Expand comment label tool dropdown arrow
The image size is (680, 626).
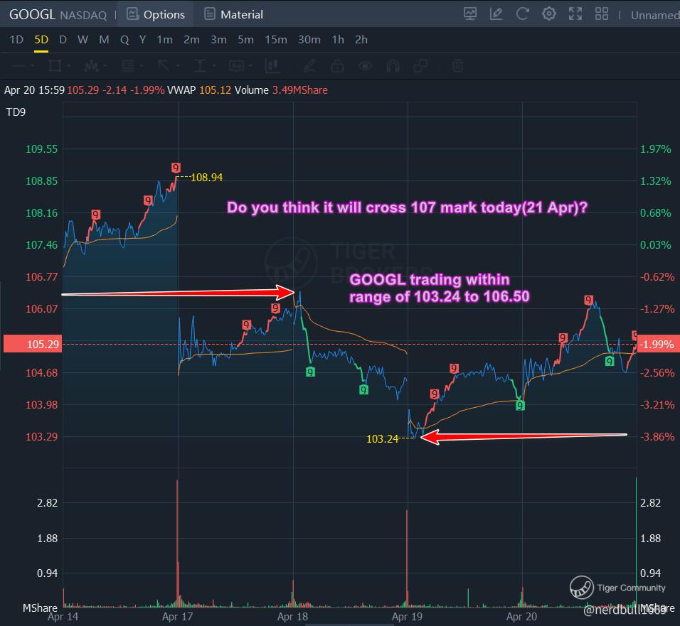[x=250, y=66]
